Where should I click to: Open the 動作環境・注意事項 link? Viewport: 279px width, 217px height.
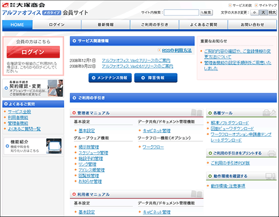[x=228, y=186]
